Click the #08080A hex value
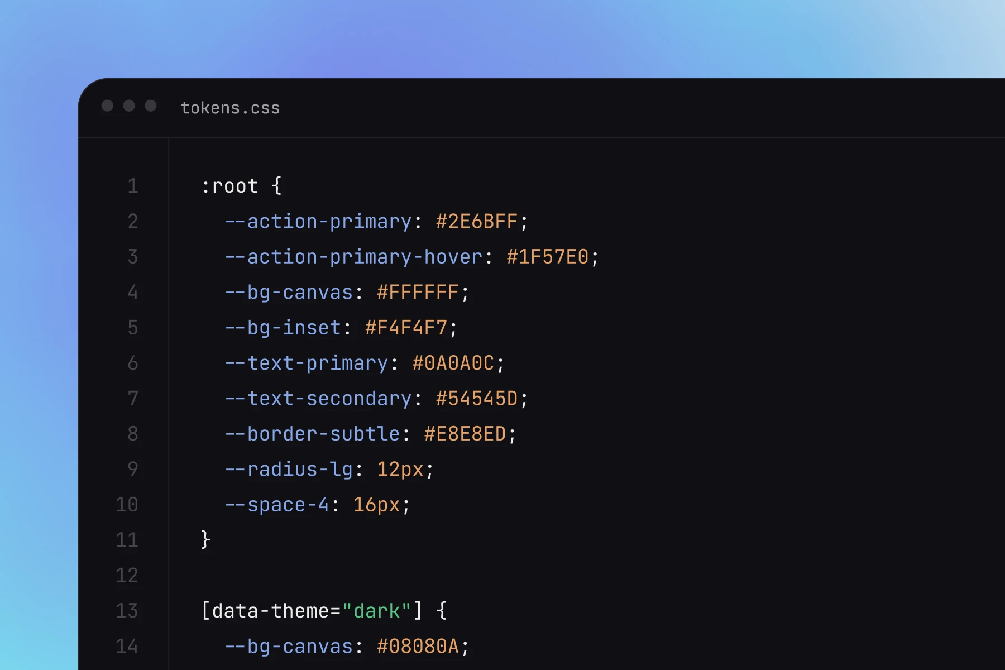Viewport: 1005px width, 670px height. [x=418, y=647]
